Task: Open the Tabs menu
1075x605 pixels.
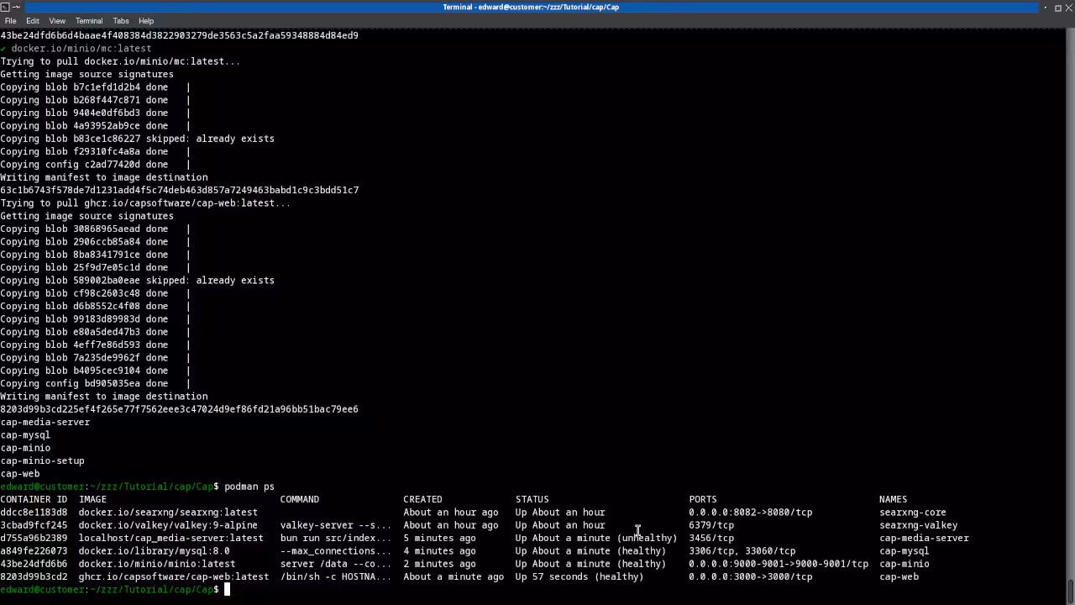Action: click(x=121, y=21)
